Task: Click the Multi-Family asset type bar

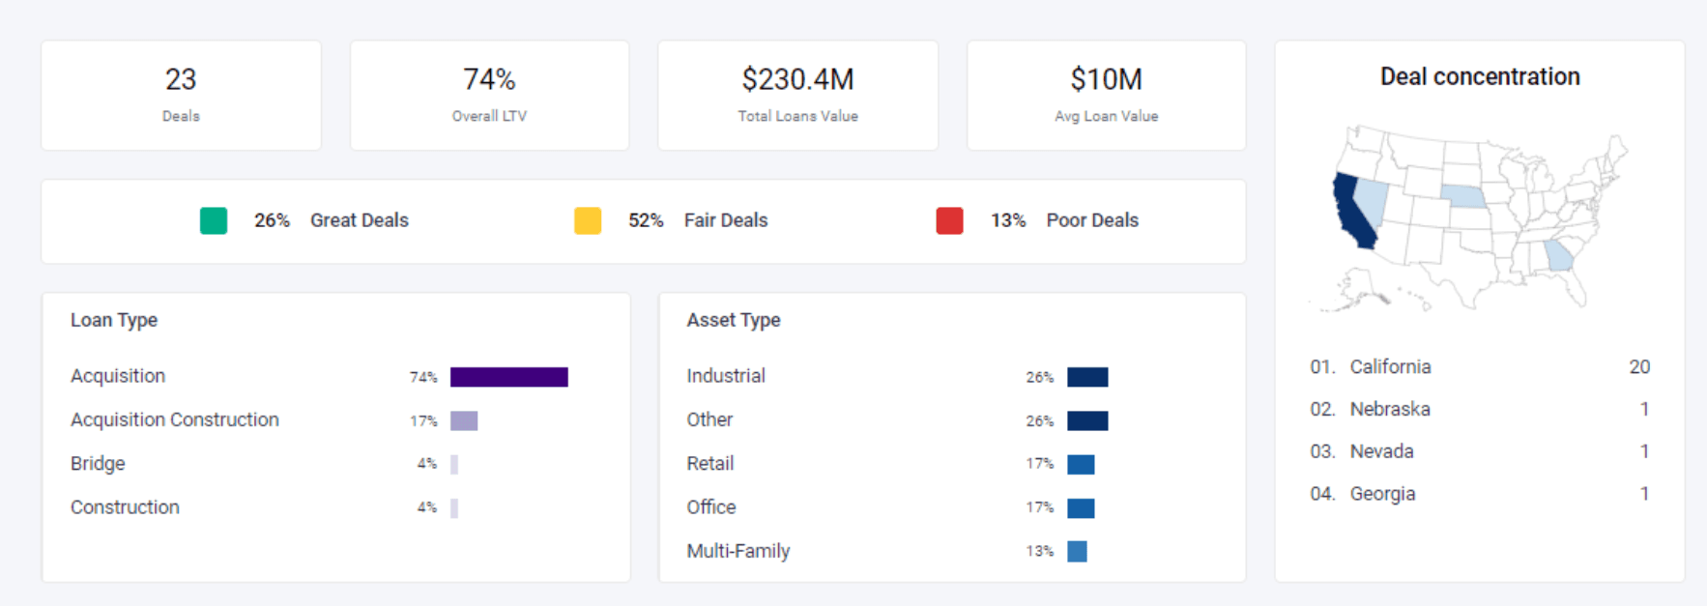Action: [x=1077, y=552]
